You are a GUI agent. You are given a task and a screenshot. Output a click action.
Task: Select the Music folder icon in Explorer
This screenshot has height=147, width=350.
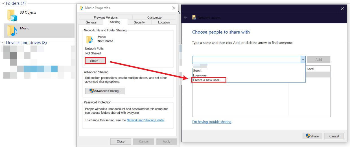pos(12,31)
